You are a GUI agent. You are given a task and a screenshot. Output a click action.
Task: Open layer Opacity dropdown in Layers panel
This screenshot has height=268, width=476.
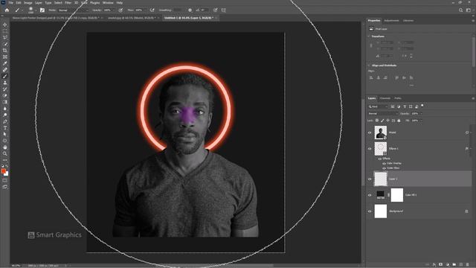[421, 114]
